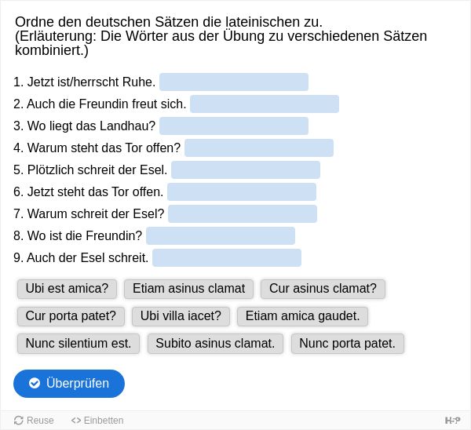Pick the 'Cur asinus clamat?' tile

[x=323, y=289]
